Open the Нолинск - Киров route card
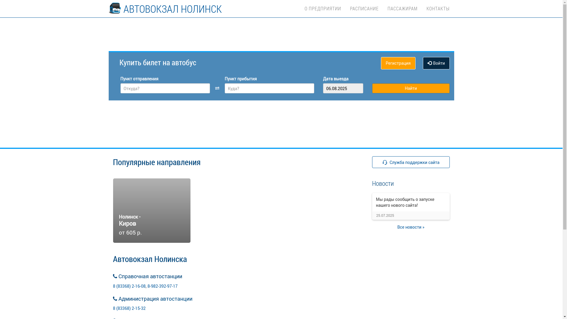Screen dimensions: 567x319 click(152, 211)
